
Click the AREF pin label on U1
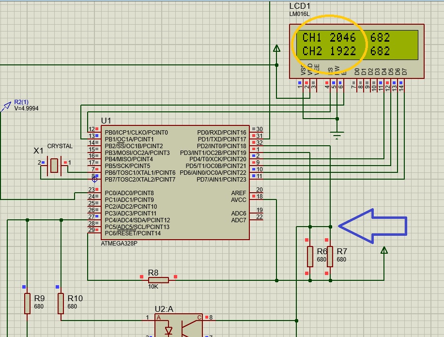239,193
